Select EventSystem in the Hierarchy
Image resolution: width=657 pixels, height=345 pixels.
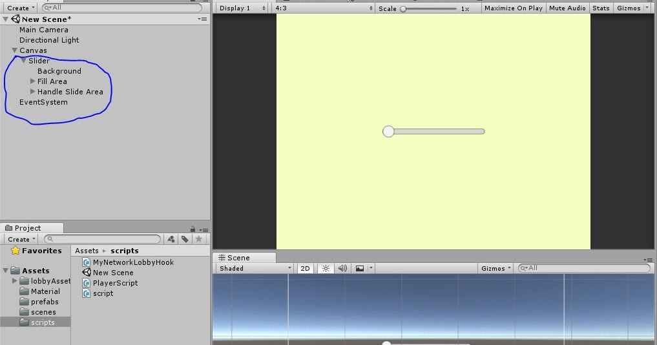pos(43,102)
